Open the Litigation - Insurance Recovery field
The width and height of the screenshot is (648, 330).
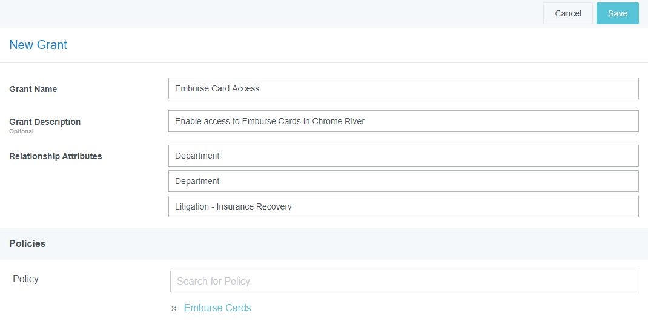click(403, 206)
